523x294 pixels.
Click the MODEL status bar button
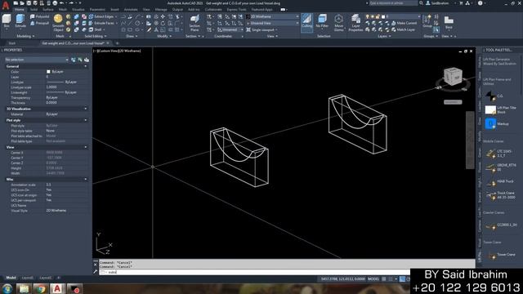point(373,279)
